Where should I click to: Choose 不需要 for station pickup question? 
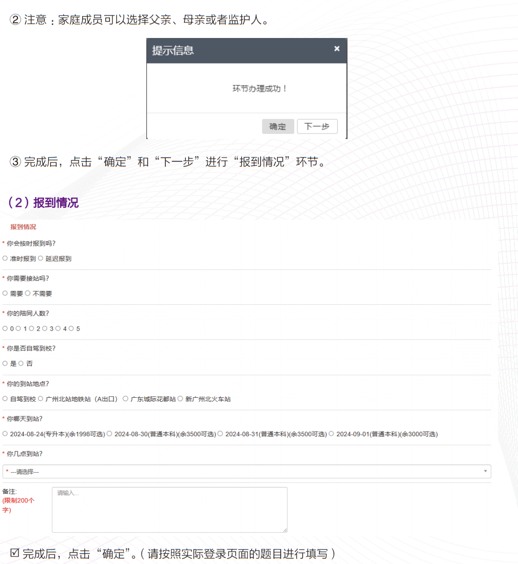pos(27,294)
